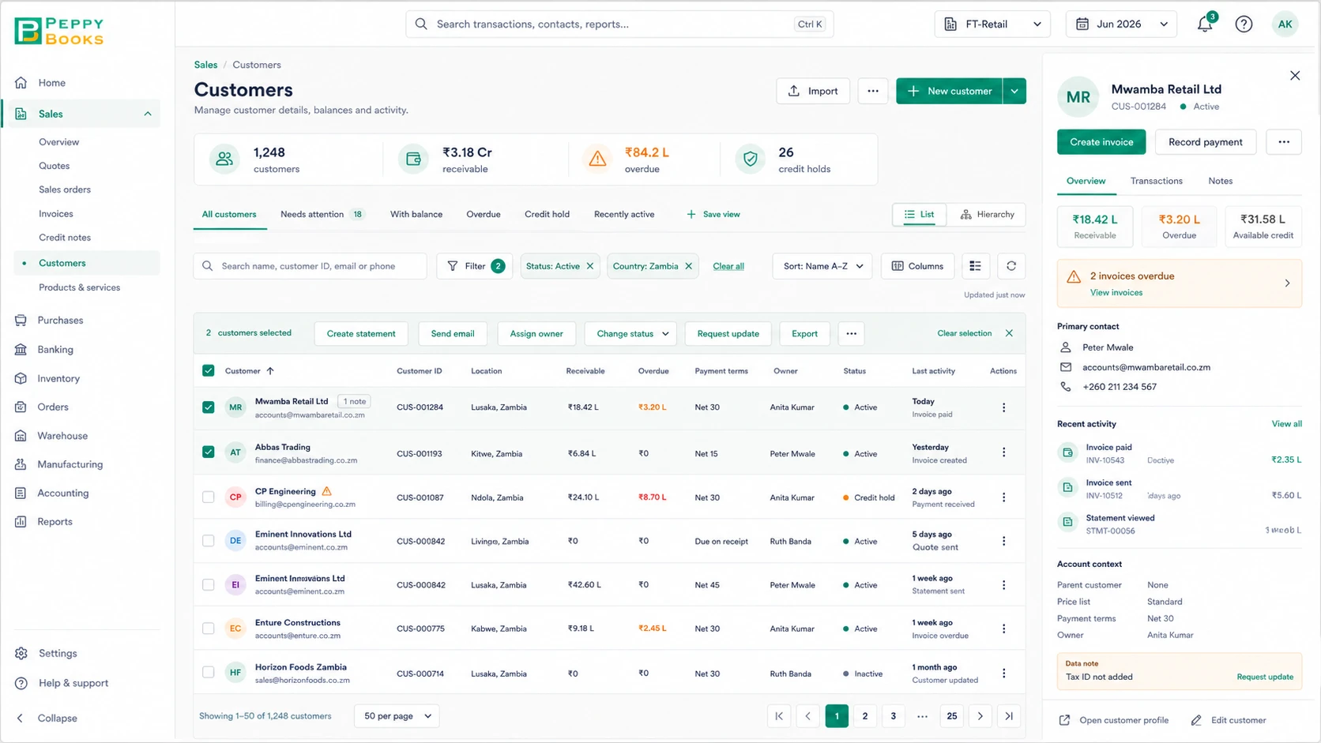The image size is (1321, 743).
Task: Click the Request update link in Data note
Action: 1265,677
